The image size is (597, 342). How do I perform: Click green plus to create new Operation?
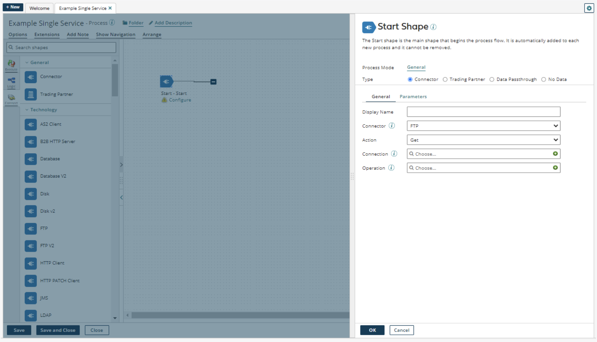tap(555, 168)
